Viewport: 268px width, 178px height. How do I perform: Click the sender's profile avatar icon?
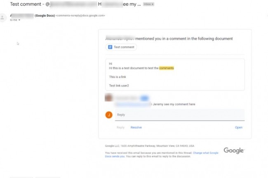tap(2, 18)
